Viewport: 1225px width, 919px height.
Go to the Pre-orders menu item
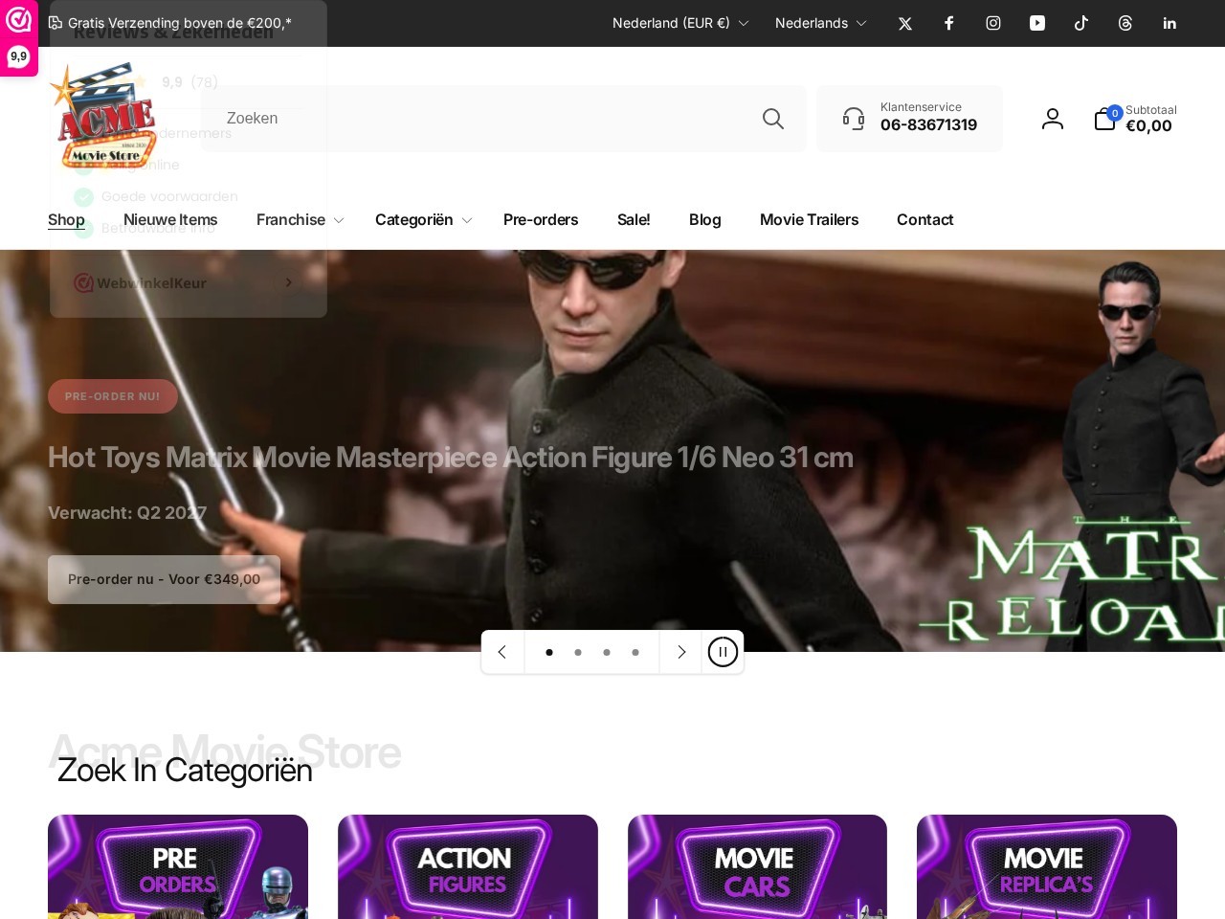[x=541, y=219]
